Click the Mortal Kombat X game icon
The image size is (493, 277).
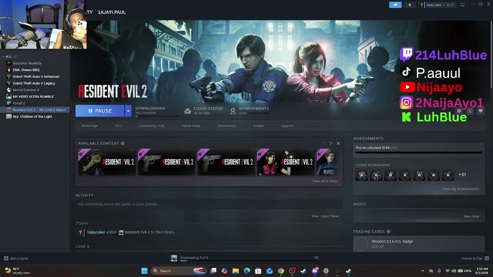9,90
